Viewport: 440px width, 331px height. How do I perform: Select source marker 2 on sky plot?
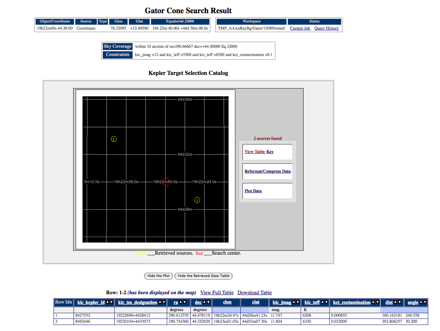(x=114, y=139)
